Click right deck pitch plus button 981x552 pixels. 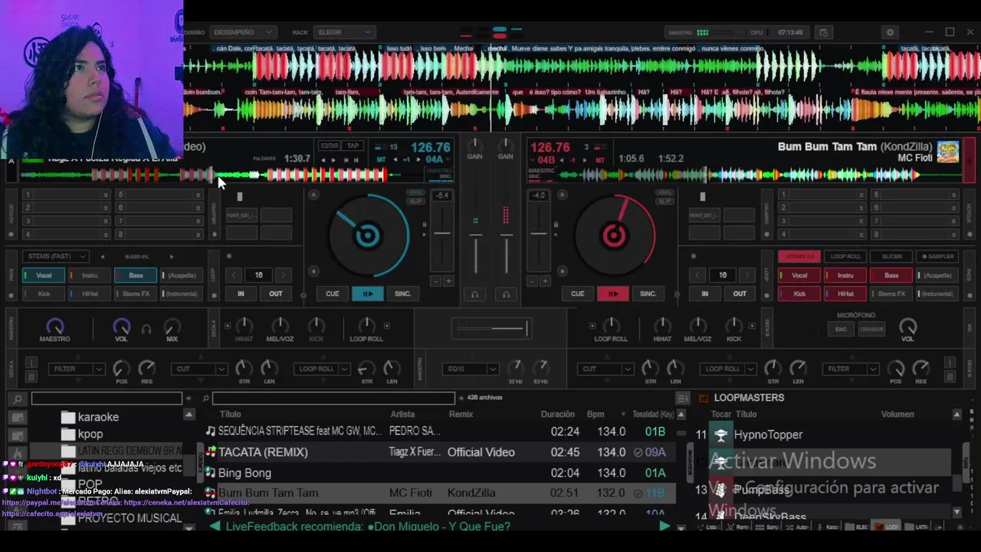[545, 281]
